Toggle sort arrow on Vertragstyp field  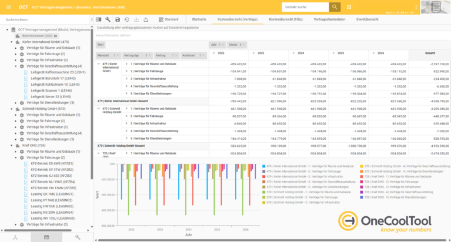pos(146,56)
